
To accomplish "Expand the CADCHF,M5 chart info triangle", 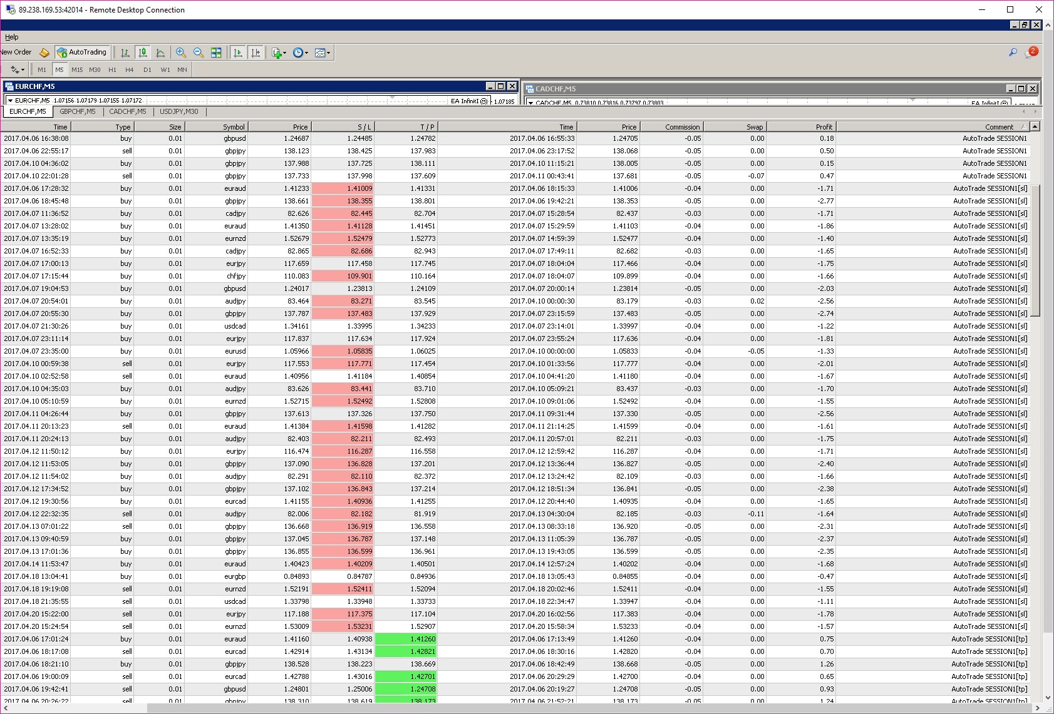I will pos(530,103).
